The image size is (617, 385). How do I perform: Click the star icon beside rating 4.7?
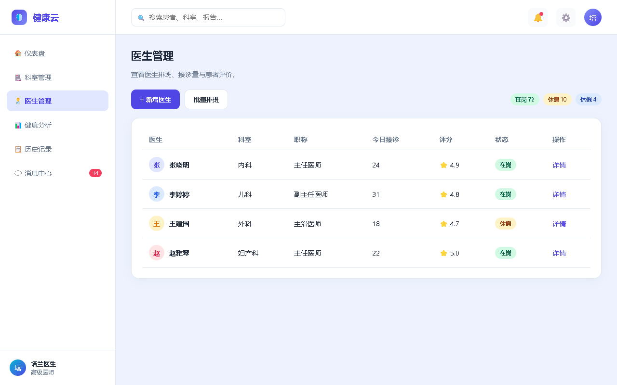(x=443, y=224)
